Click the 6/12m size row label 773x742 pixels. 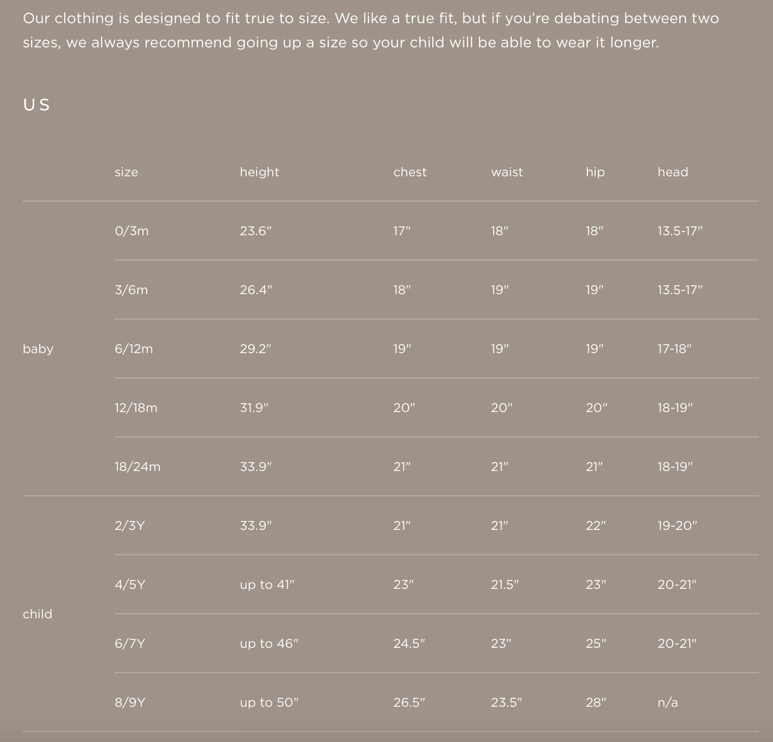coord(134,349)
